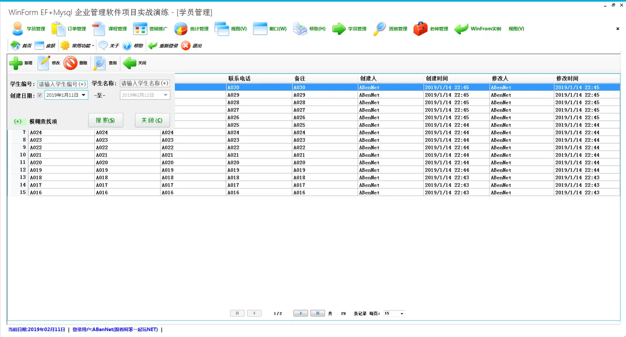Click the 搜索(S) search button

106,120
